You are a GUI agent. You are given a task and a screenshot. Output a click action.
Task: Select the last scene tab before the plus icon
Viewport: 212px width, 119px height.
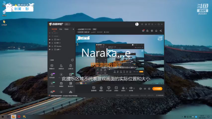(67, 29)
